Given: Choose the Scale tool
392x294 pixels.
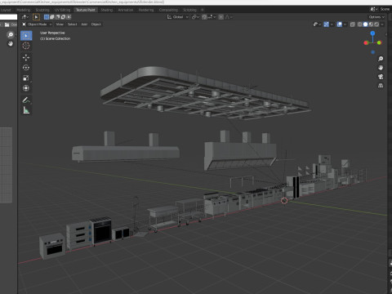Looking at the screenshot, I should pos(26,78).
